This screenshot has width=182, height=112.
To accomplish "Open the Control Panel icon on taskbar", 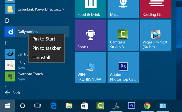I will click(163, 106).
